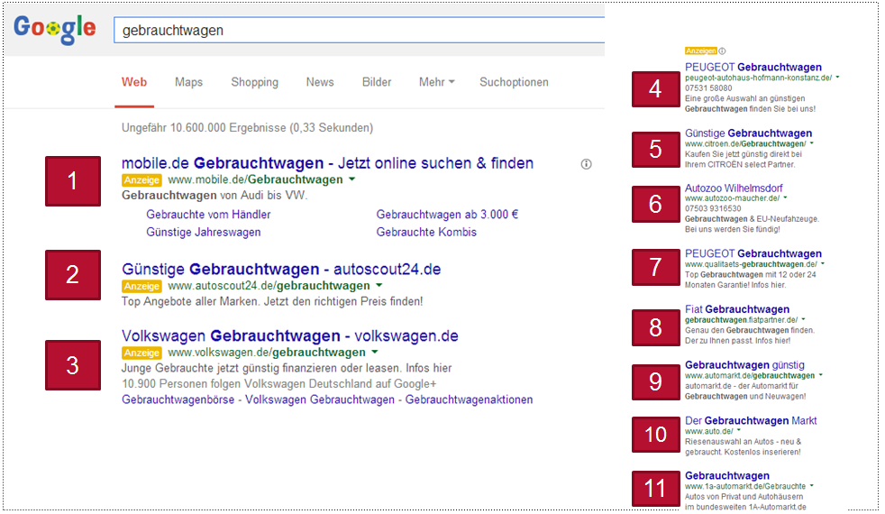Expand dropdown after www.auto.de URL
885x514 pixels.
(x=739, y=431)
